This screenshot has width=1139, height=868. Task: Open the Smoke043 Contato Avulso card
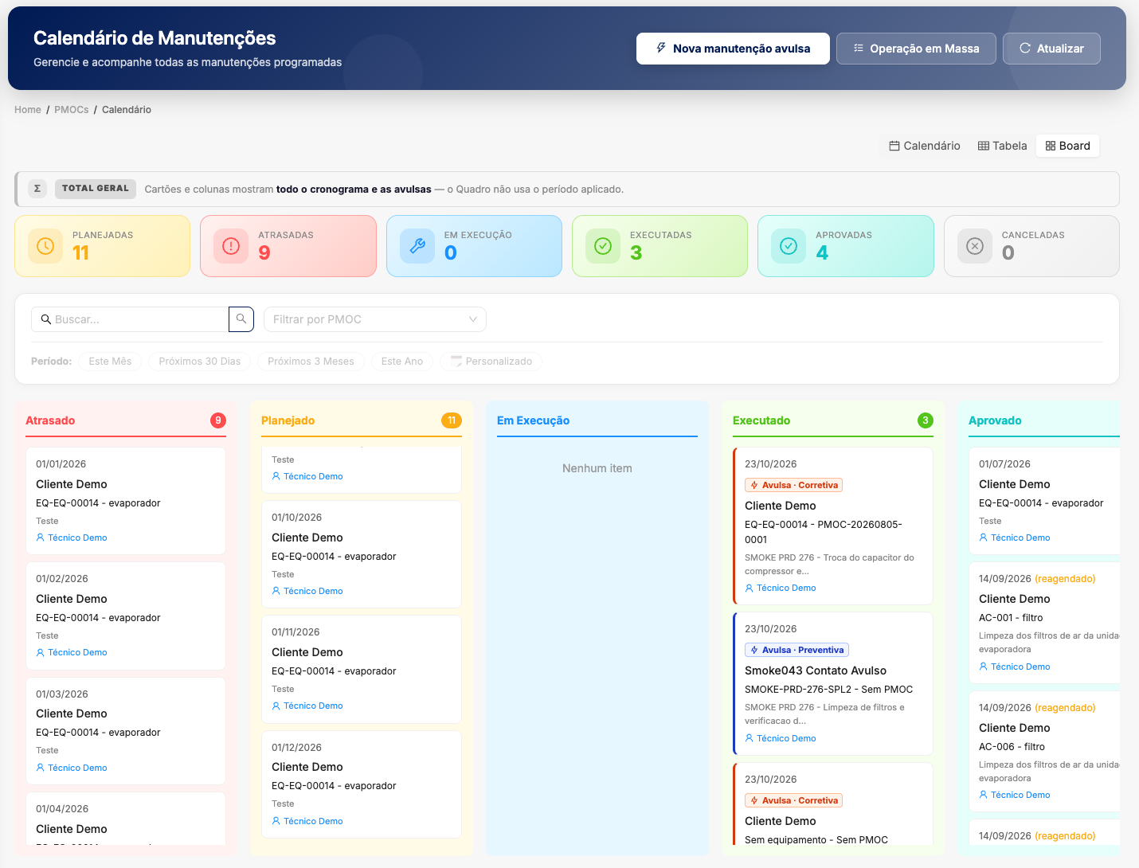832,683
